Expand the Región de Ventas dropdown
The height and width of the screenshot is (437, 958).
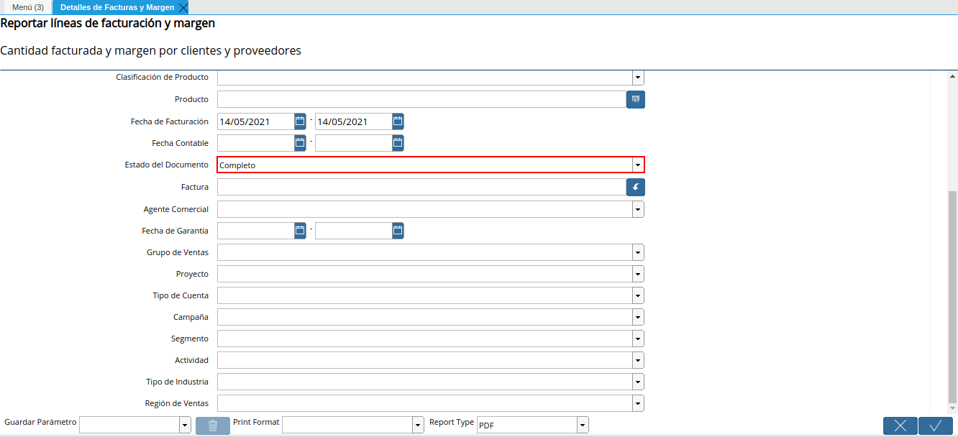pyautogui.click(x=638, y=403)
